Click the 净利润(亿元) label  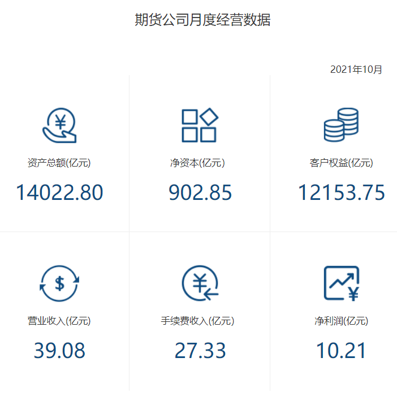pyautogui.click(x=341, y=321)
